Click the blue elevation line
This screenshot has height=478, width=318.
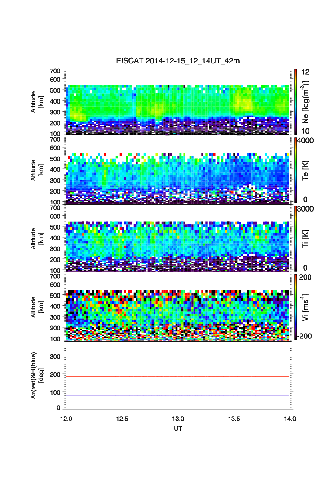point(178,395)
